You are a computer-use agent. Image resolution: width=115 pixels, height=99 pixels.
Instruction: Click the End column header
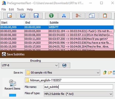point(36,23)
